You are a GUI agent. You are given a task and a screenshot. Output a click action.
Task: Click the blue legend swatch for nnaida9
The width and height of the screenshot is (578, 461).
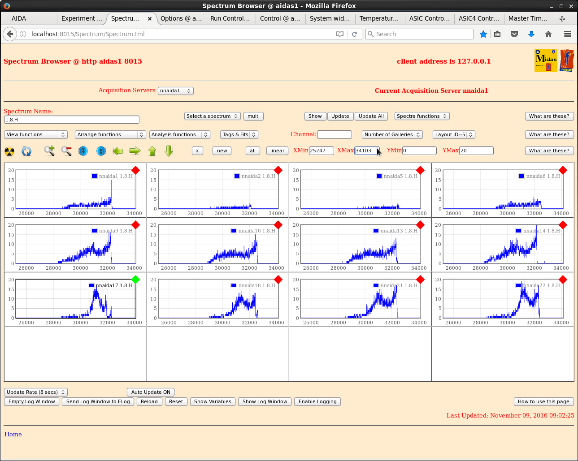pyautogui.click(x=94, y=231)
